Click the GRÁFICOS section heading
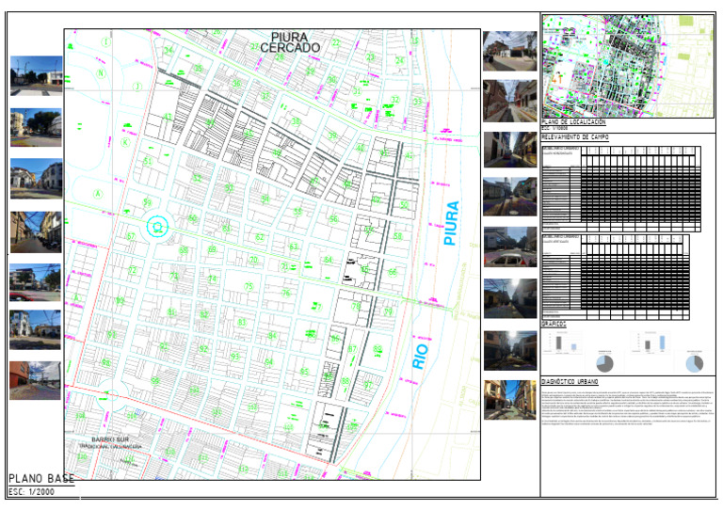Screen dimensions: 723x510 coord(554,323)
